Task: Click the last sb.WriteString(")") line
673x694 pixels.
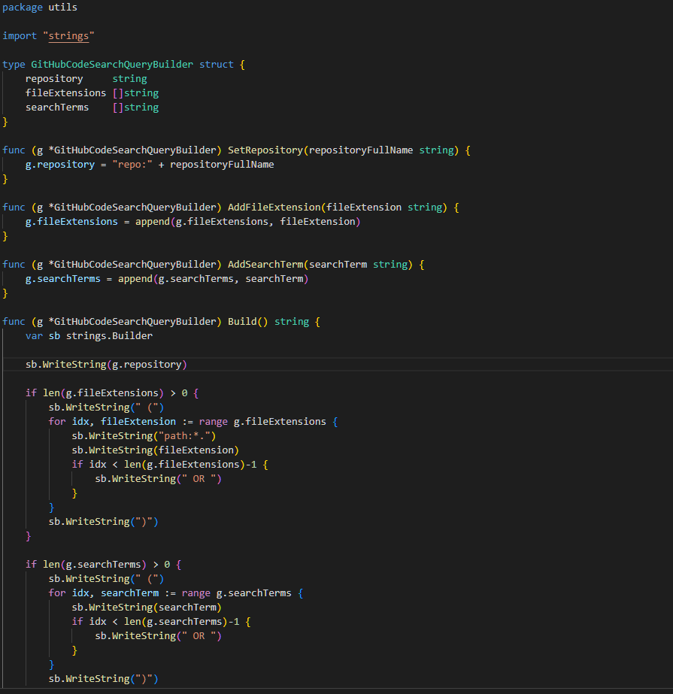Action: (103, 678)
